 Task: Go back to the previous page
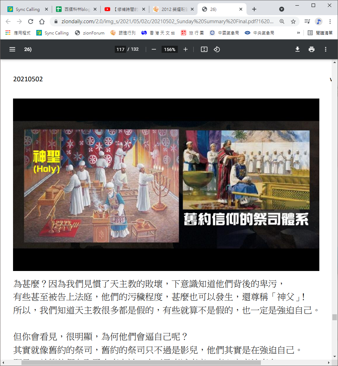coord(8,22)
